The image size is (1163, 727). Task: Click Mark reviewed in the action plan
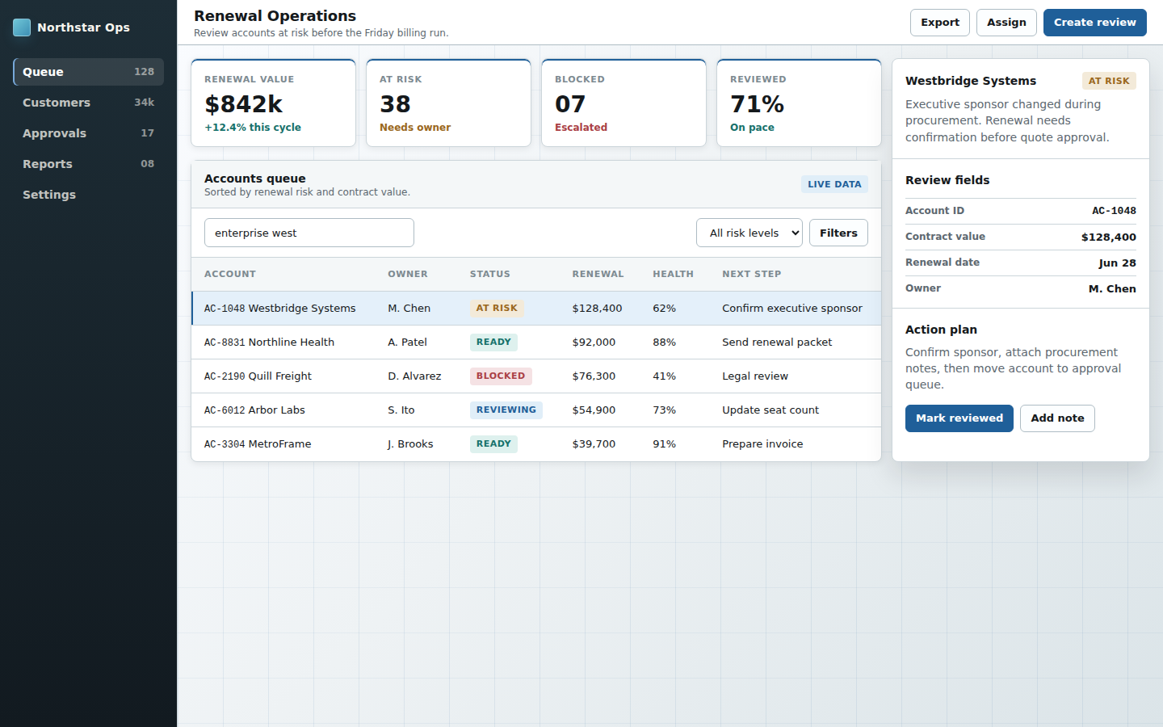959,418
